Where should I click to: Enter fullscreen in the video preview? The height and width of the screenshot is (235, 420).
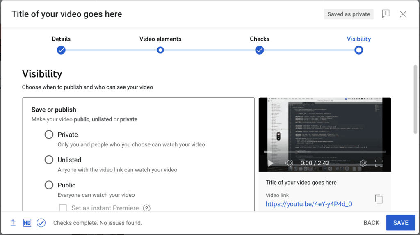coord(379,163)
